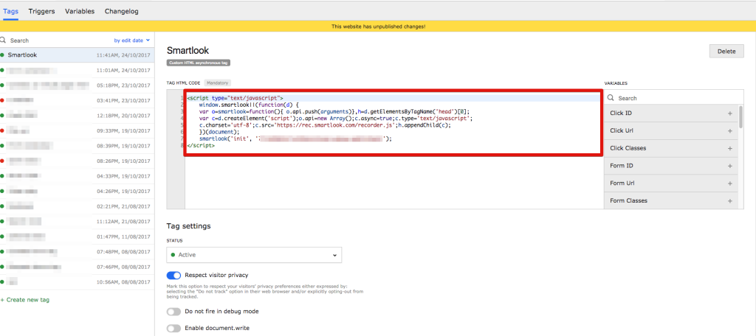Viewport: 756px width, 336px height.
Task: Select the tag edited 12:18PM, 20/10/2017
Action: tap(77, 116)
